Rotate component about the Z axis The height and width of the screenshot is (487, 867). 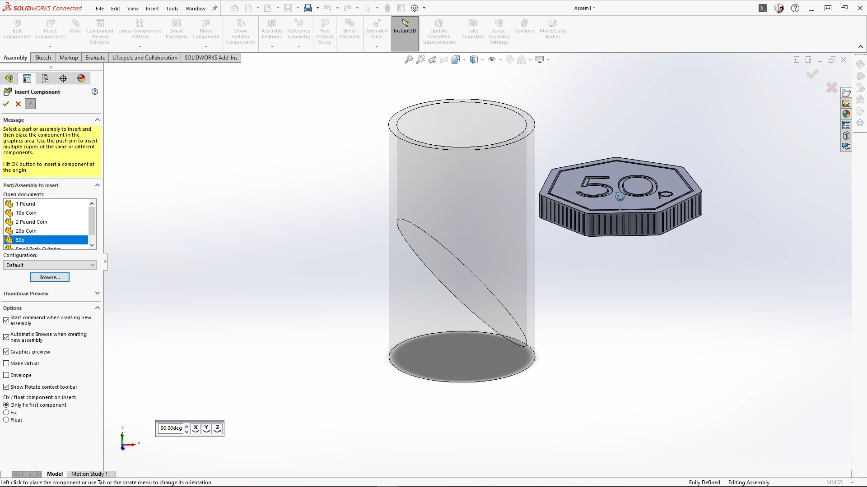(x=217, y=428)
